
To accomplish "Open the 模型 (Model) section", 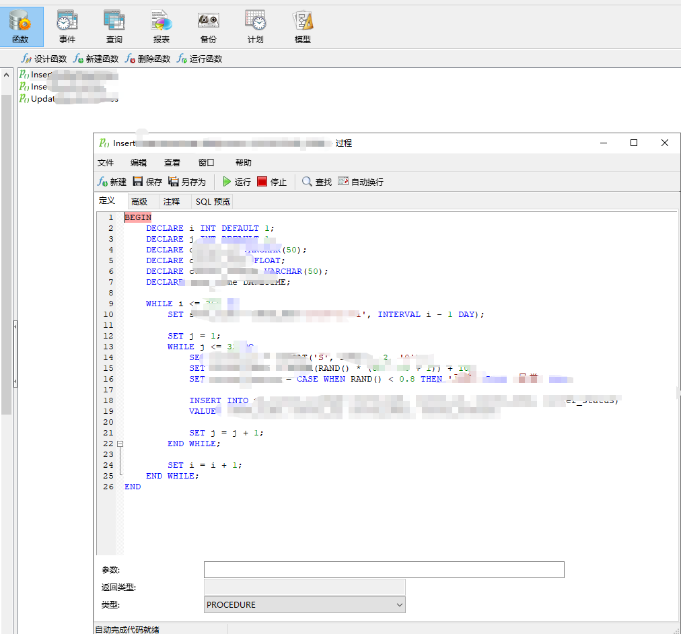I will (x=303, y=26).
